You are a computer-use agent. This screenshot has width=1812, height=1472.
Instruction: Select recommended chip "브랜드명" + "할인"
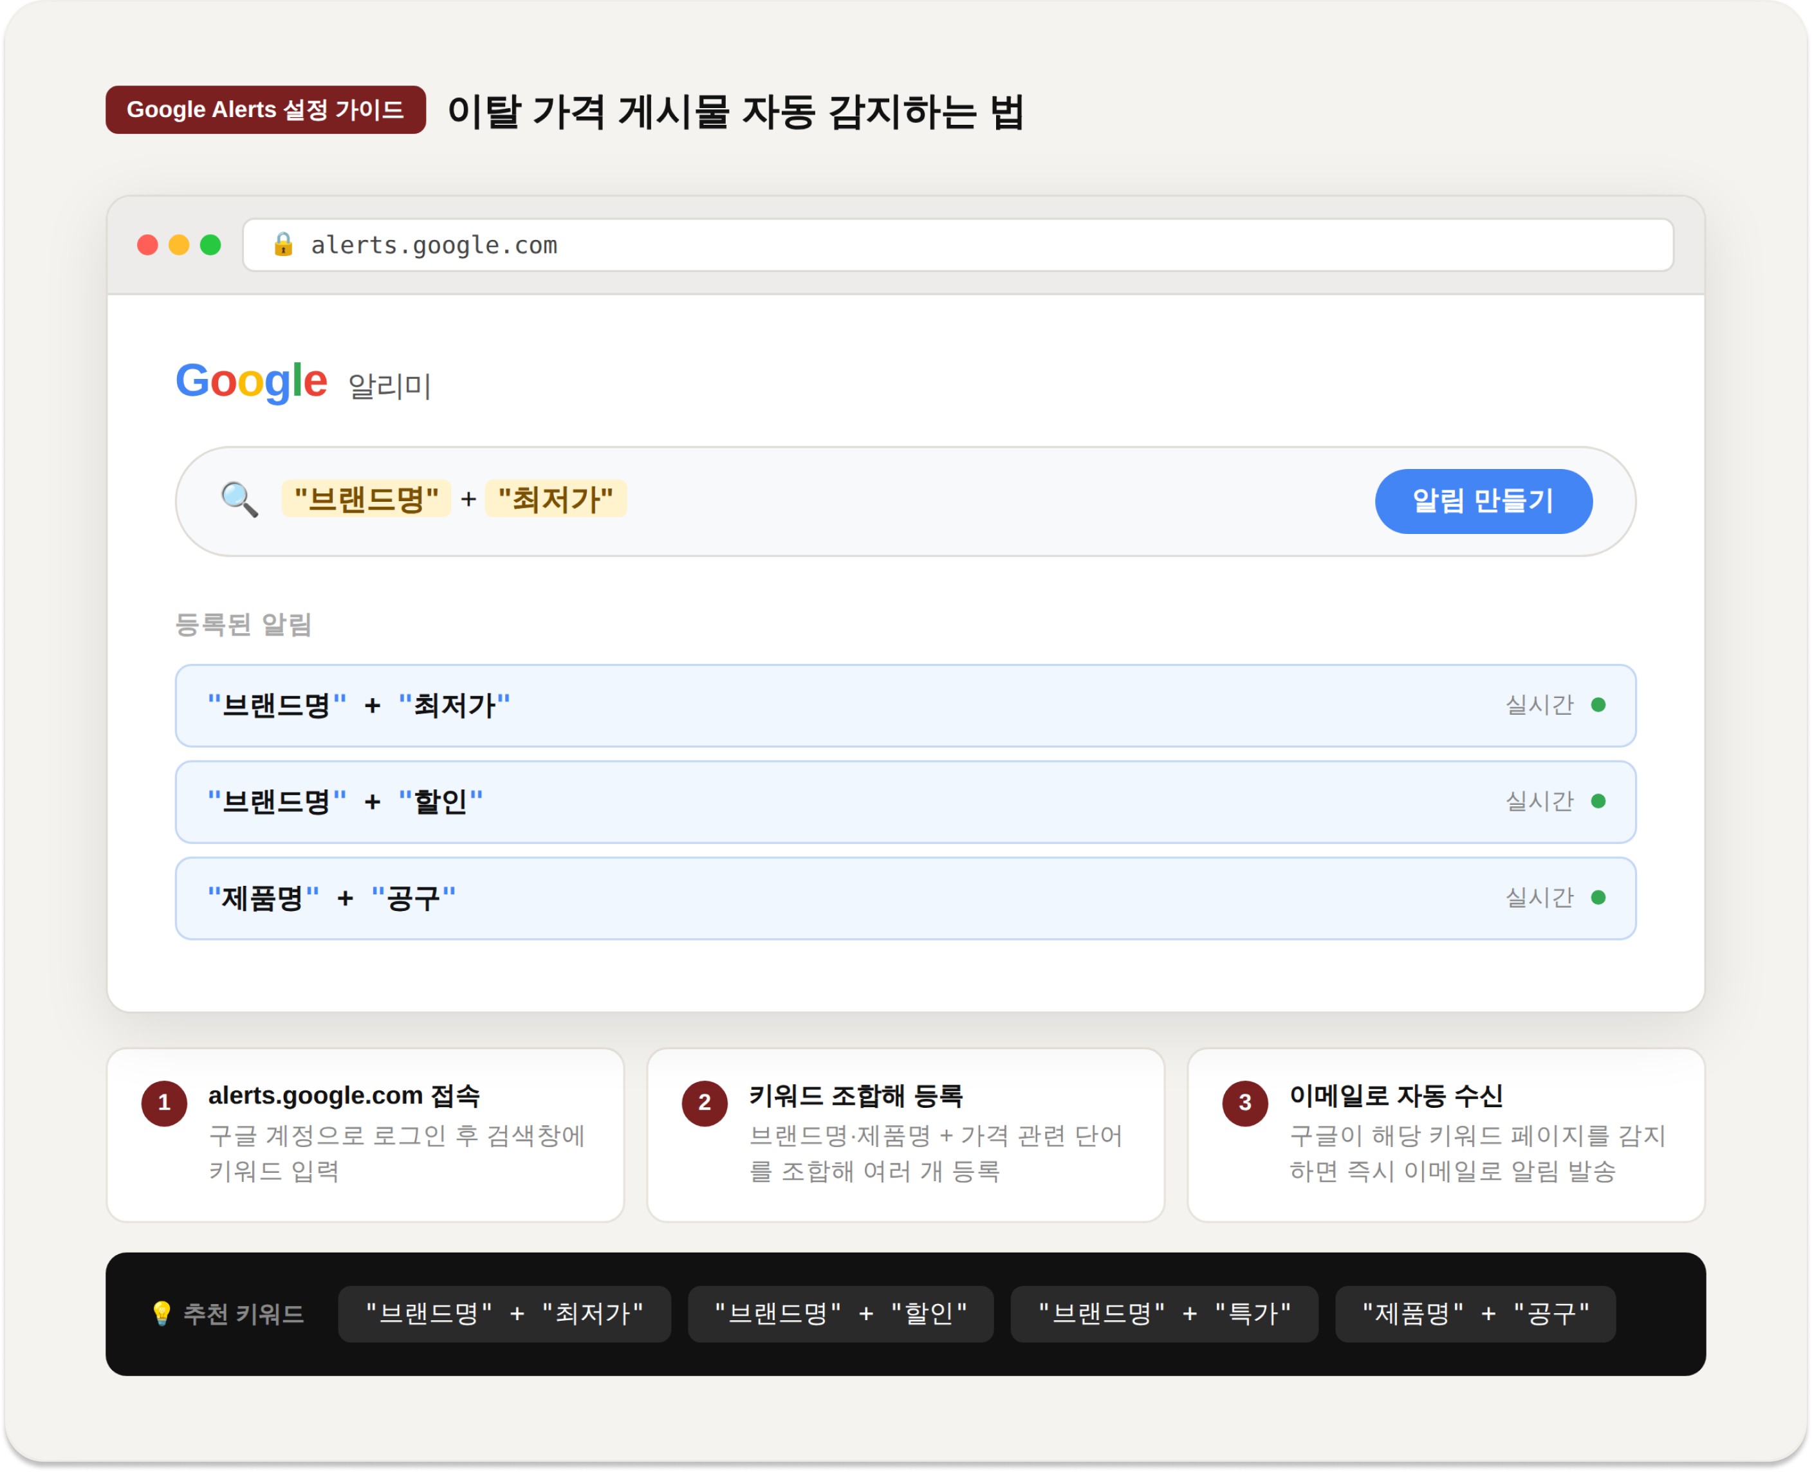point(840,1314)
